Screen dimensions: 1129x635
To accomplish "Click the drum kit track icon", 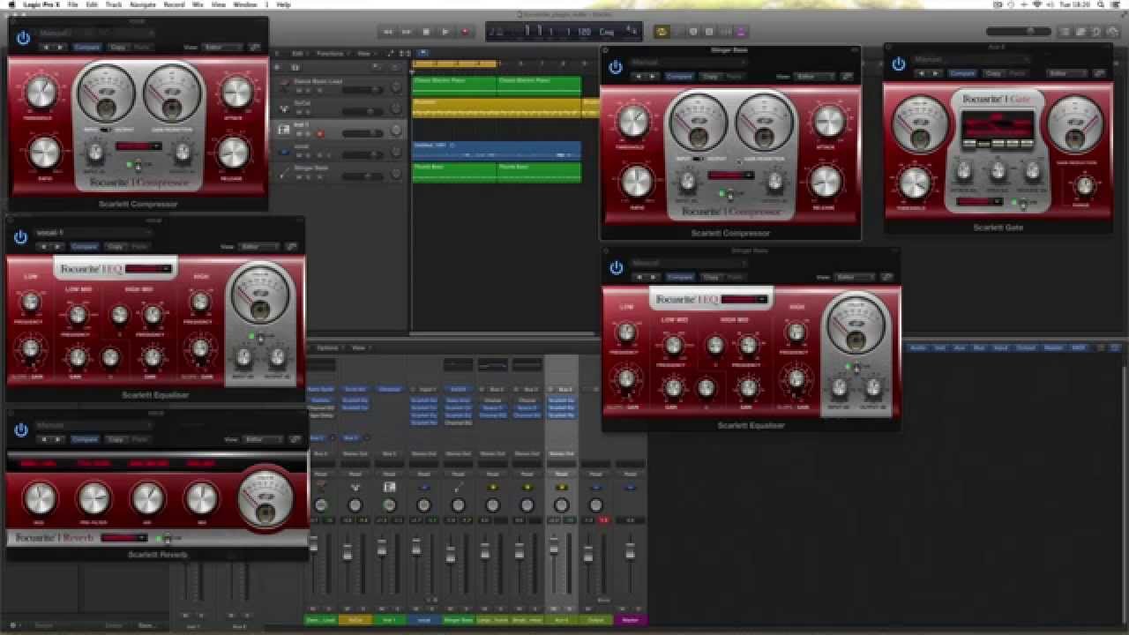I will (x=284, y=108).
